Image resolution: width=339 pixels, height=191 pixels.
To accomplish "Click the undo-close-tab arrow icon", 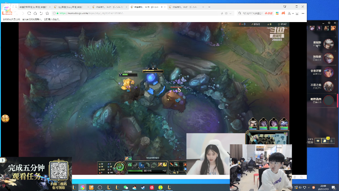I will click(x=41, y=13).
